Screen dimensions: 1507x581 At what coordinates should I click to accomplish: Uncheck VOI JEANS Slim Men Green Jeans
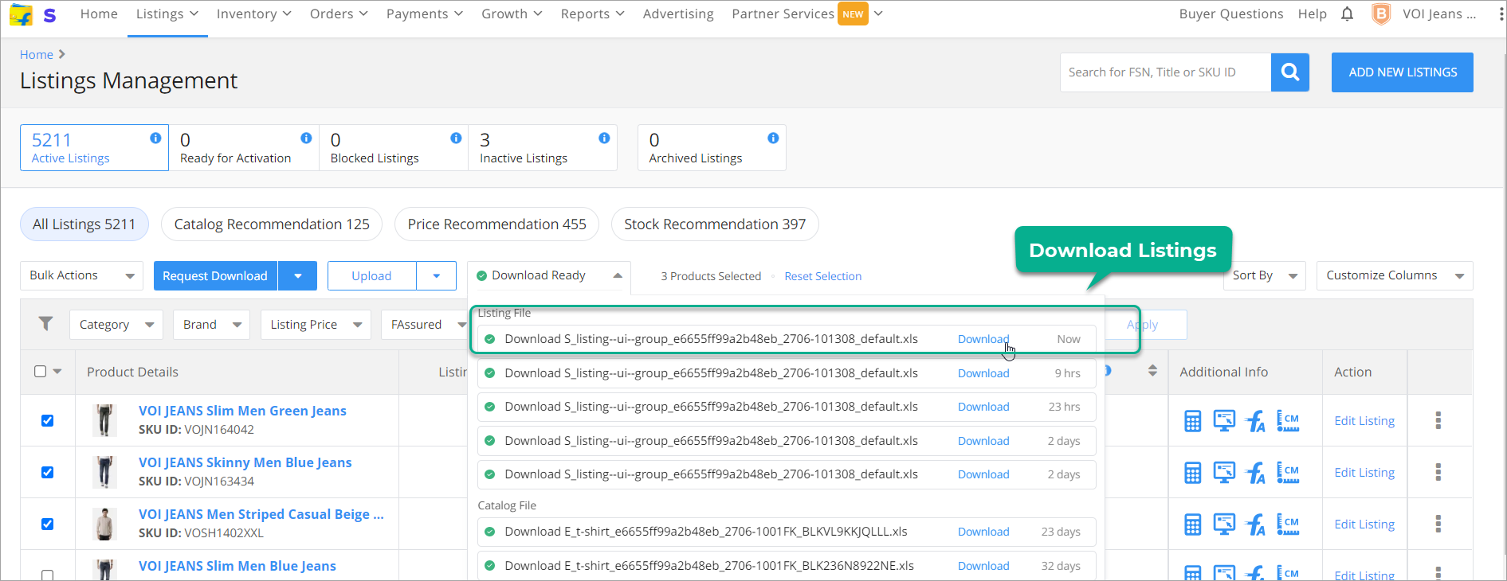click(48, 420)
